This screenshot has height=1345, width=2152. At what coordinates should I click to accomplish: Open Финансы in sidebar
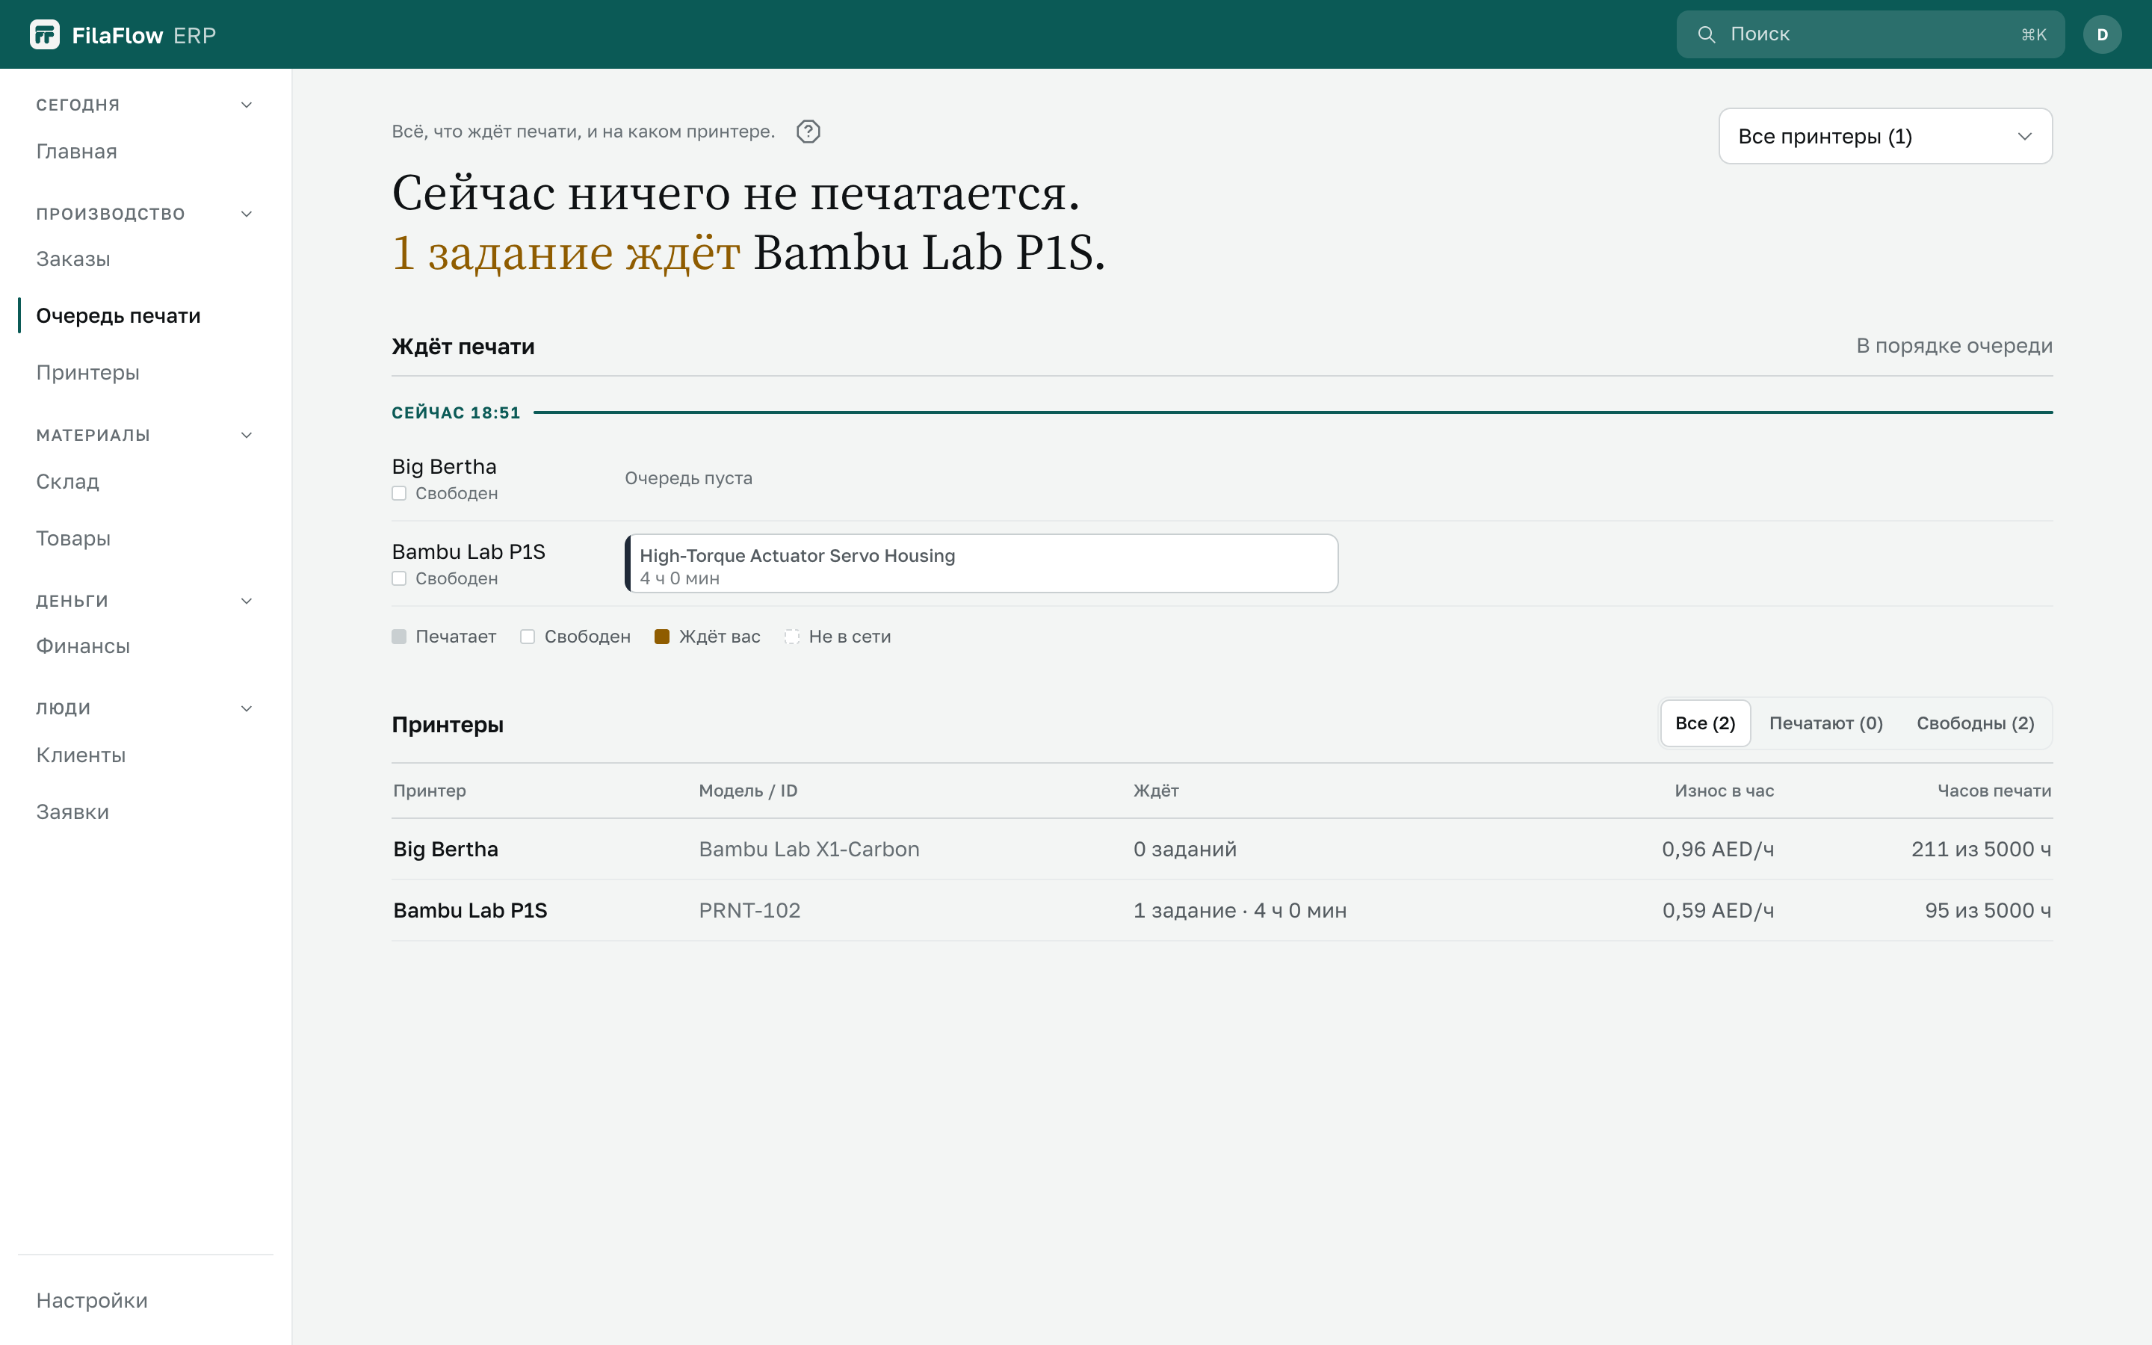(83, 646)
